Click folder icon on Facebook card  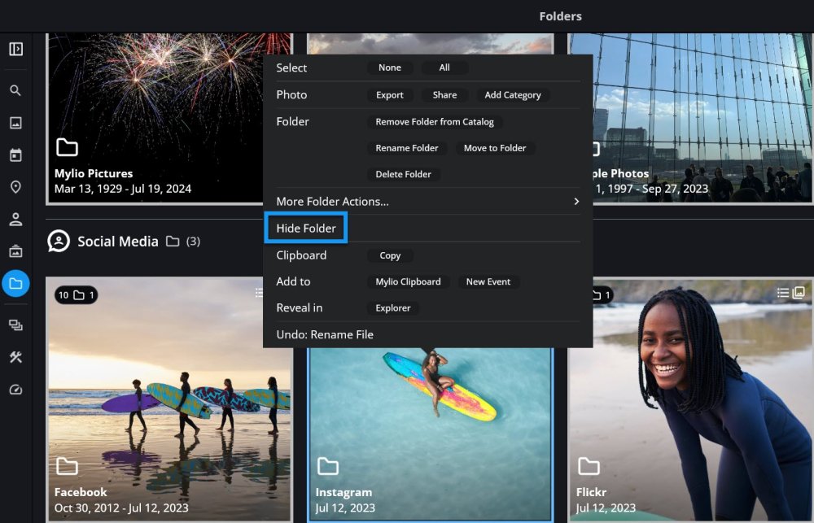[67, 466]
